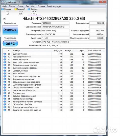Click the power-on count 8467 раз
The image size is (120, 136).
click(x=97, y=34)
